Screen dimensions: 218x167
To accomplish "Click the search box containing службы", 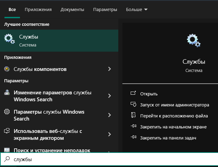I will tap(109, 159).
